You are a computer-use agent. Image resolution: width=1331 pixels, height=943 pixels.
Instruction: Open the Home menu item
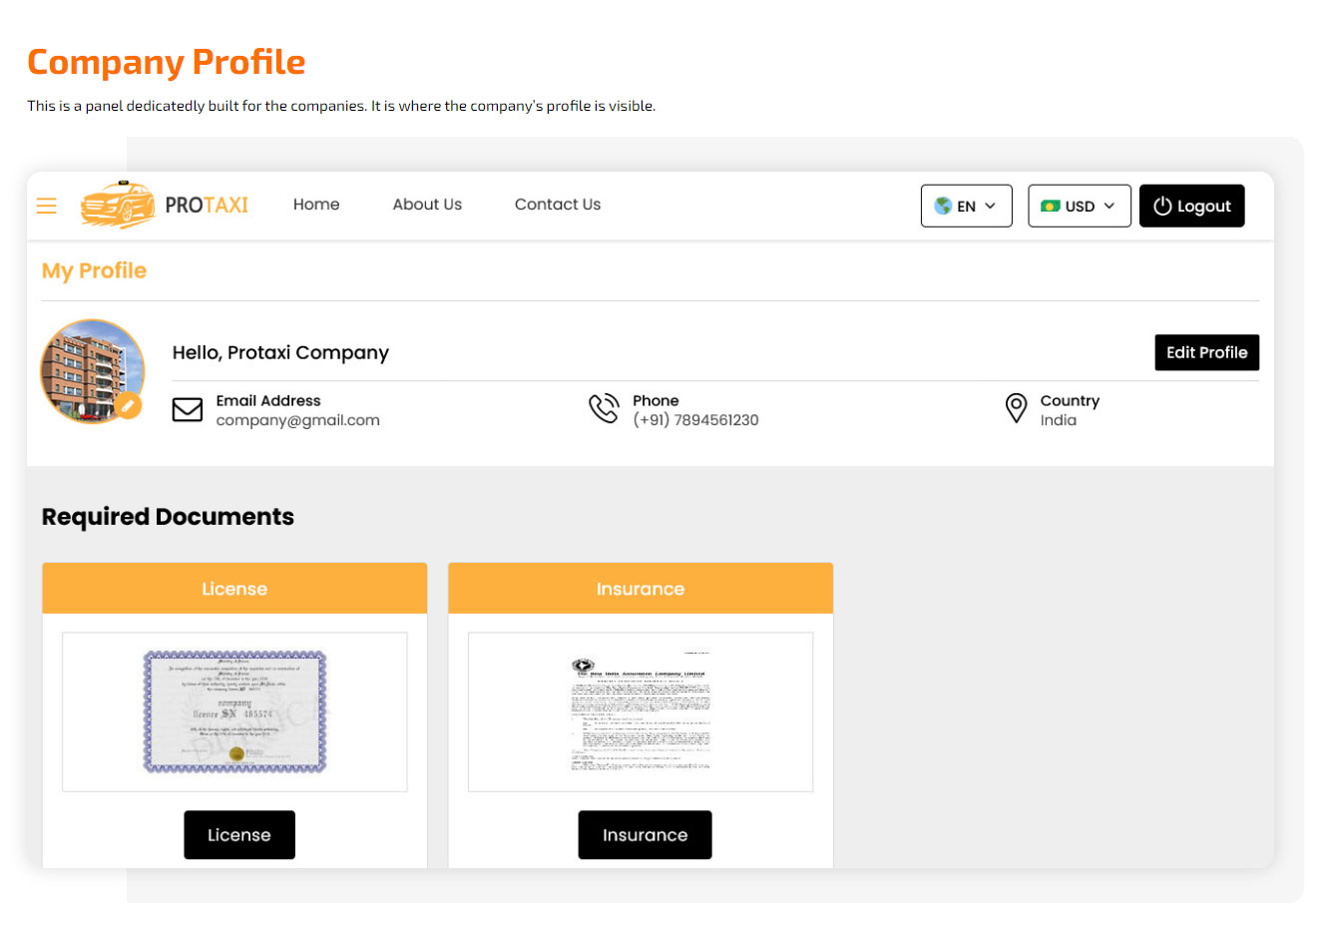[316, 205]
